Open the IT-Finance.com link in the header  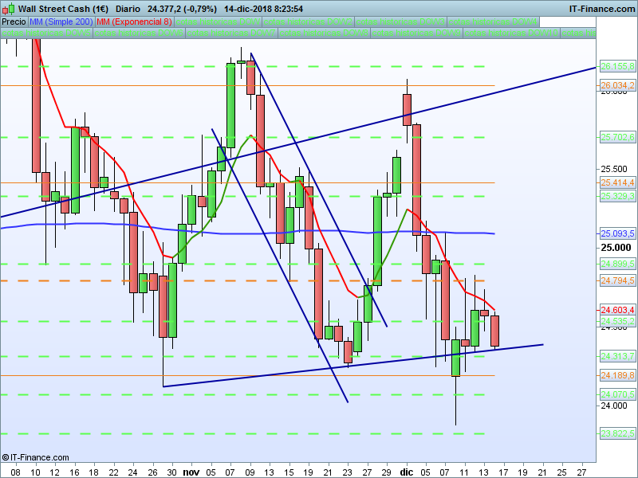(x=602, y=9)
